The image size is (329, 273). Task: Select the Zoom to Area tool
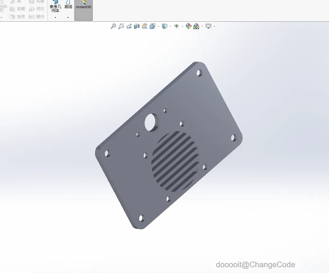coord(121,26)
